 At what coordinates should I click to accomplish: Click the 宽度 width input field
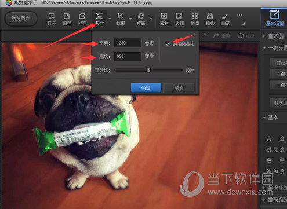[x=128, y=43]
